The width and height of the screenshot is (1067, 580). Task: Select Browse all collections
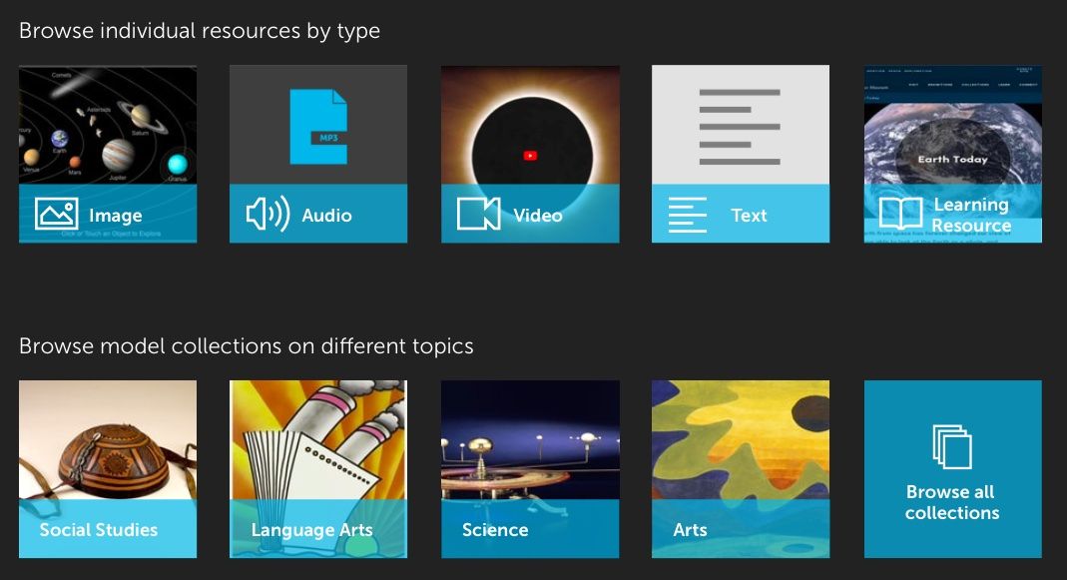[952, 469]
